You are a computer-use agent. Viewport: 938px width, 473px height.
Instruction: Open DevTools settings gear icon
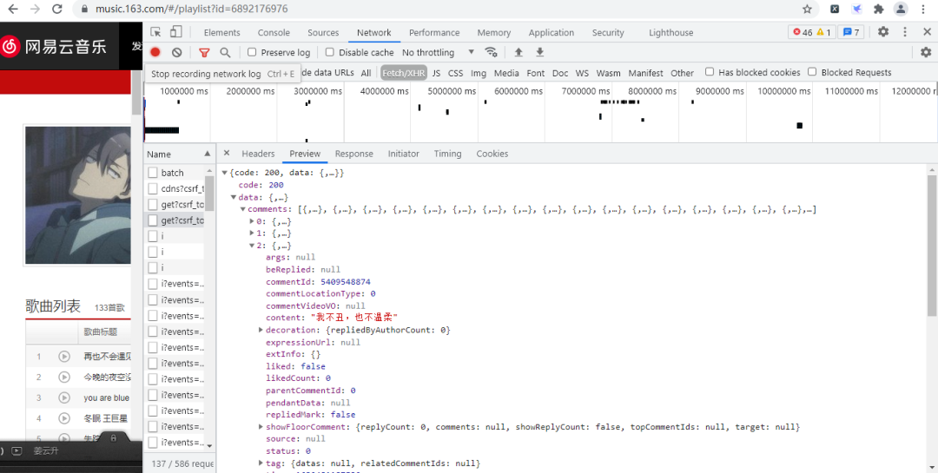[883, 32]
